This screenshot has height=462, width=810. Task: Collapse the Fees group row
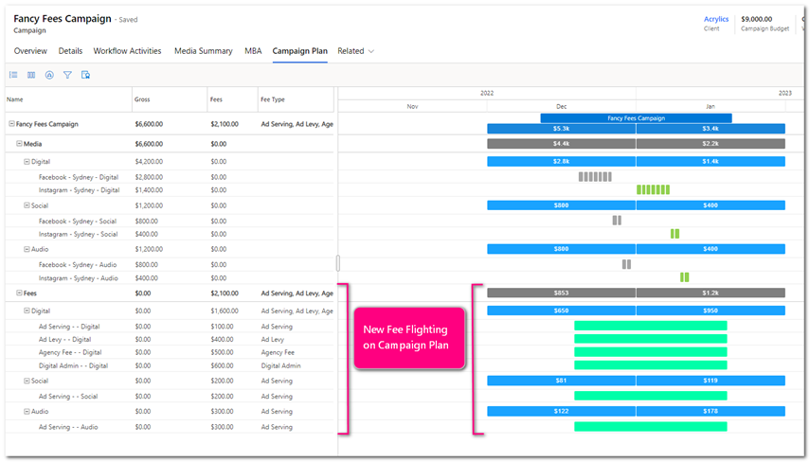(19, 293)
